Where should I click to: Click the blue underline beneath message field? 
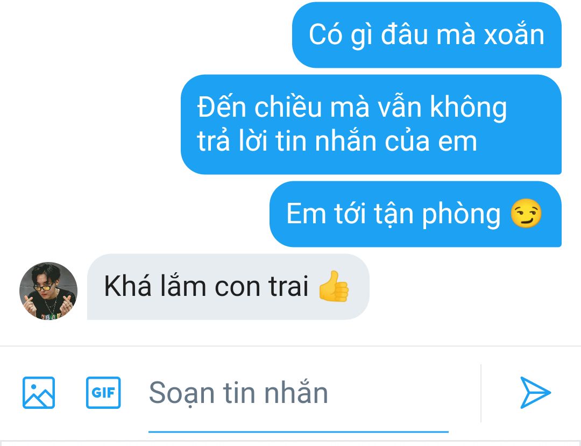tap(298, 432)
